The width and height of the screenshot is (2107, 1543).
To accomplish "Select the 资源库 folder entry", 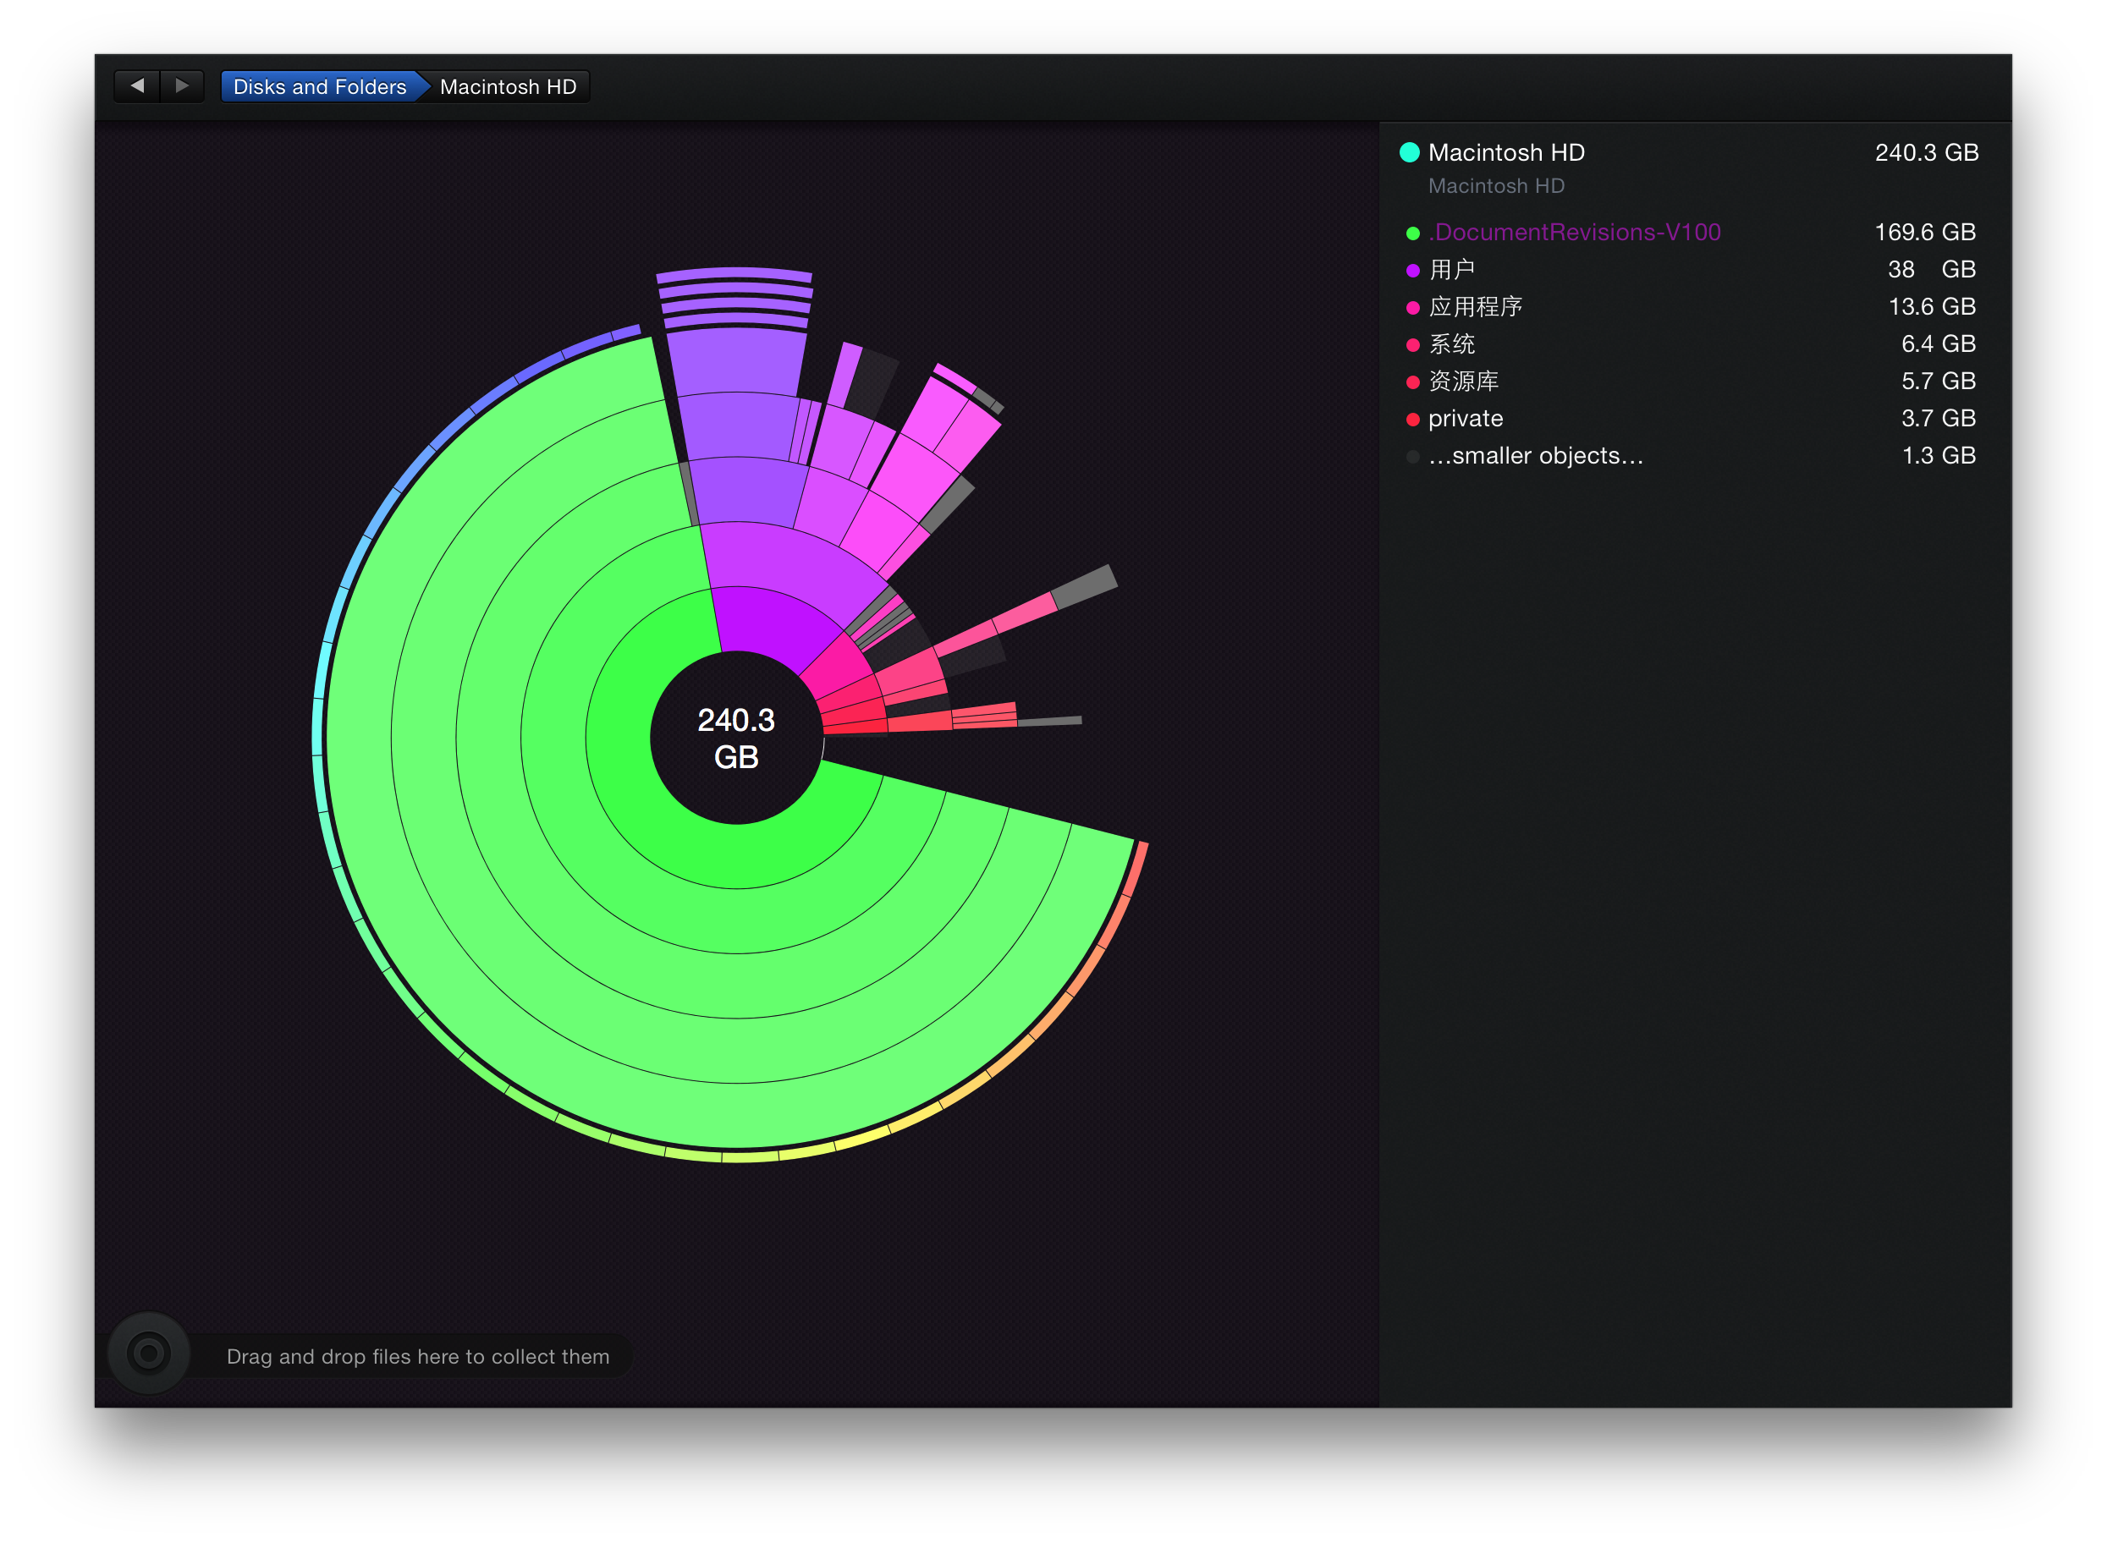I will point(1463,381).
